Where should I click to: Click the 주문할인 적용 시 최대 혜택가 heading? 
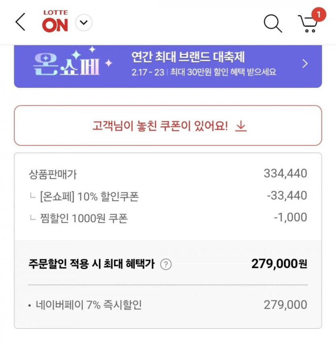click(92, 264)
